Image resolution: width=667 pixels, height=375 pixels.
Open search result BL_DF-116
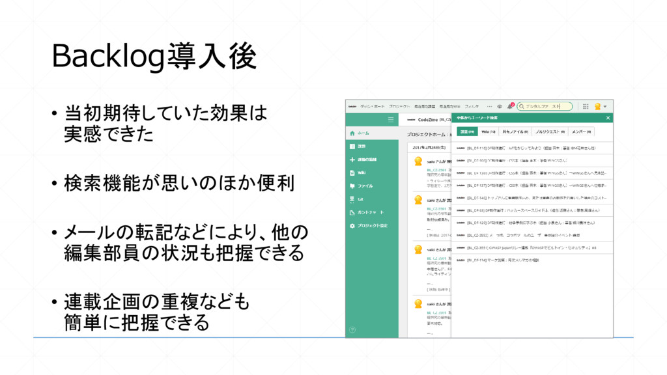point(532,148)
